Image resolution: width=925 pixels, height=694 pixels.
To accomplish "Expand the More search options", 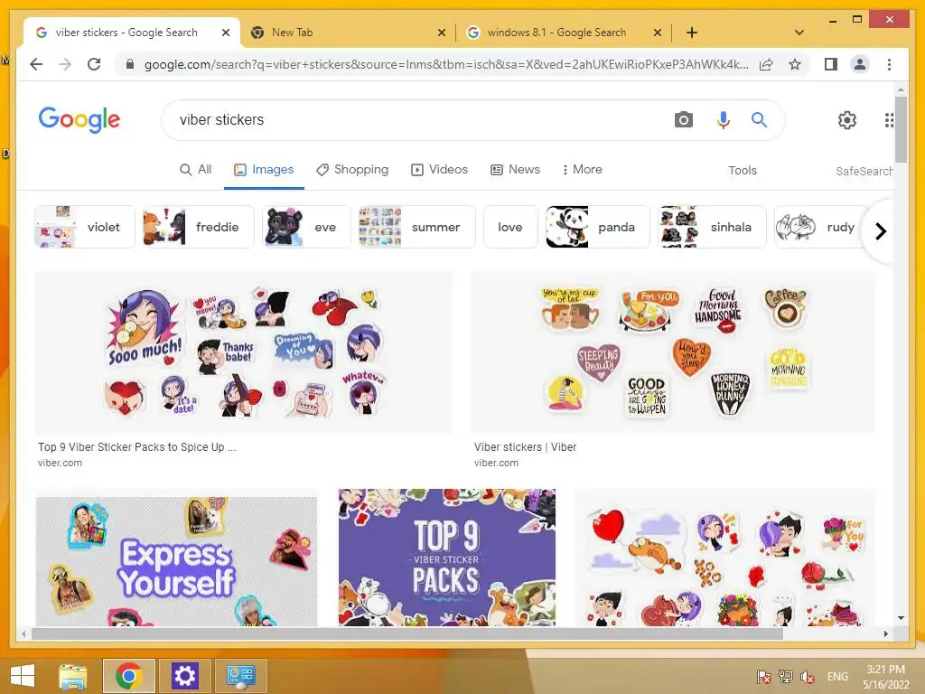I will 583,170.
